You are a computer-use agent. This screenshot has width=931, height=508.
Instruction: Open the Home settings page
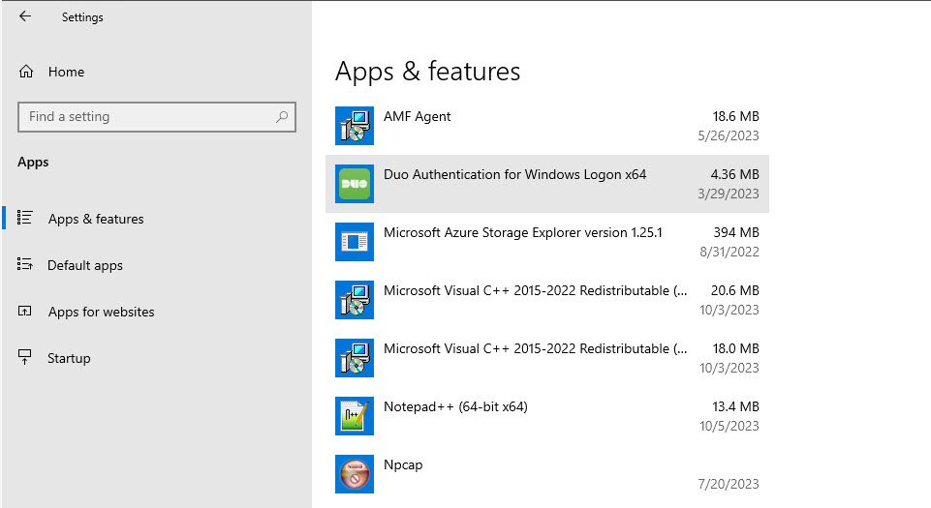66,72
